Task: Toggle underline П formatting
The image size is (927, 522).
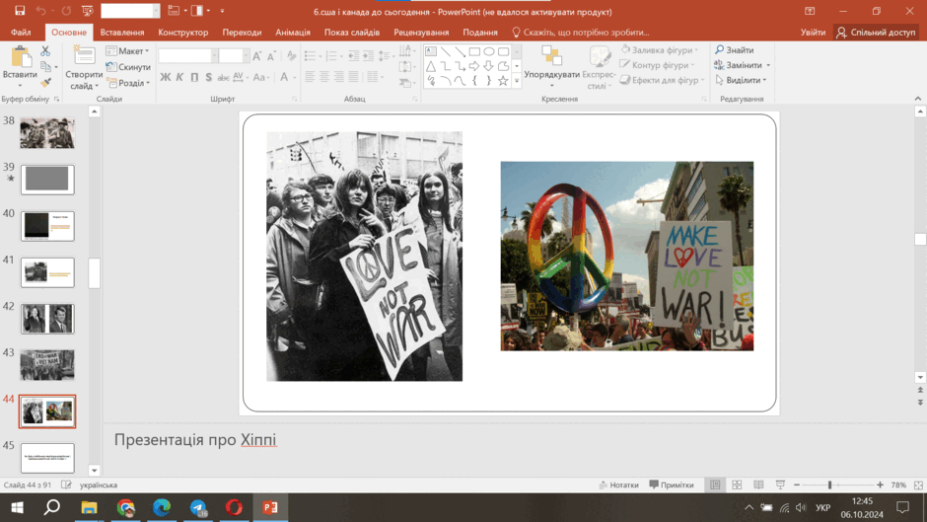Action: 194,77
